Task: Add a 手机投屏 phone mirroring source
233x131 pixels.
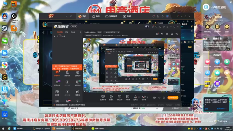Action: [x=119, y=98]
